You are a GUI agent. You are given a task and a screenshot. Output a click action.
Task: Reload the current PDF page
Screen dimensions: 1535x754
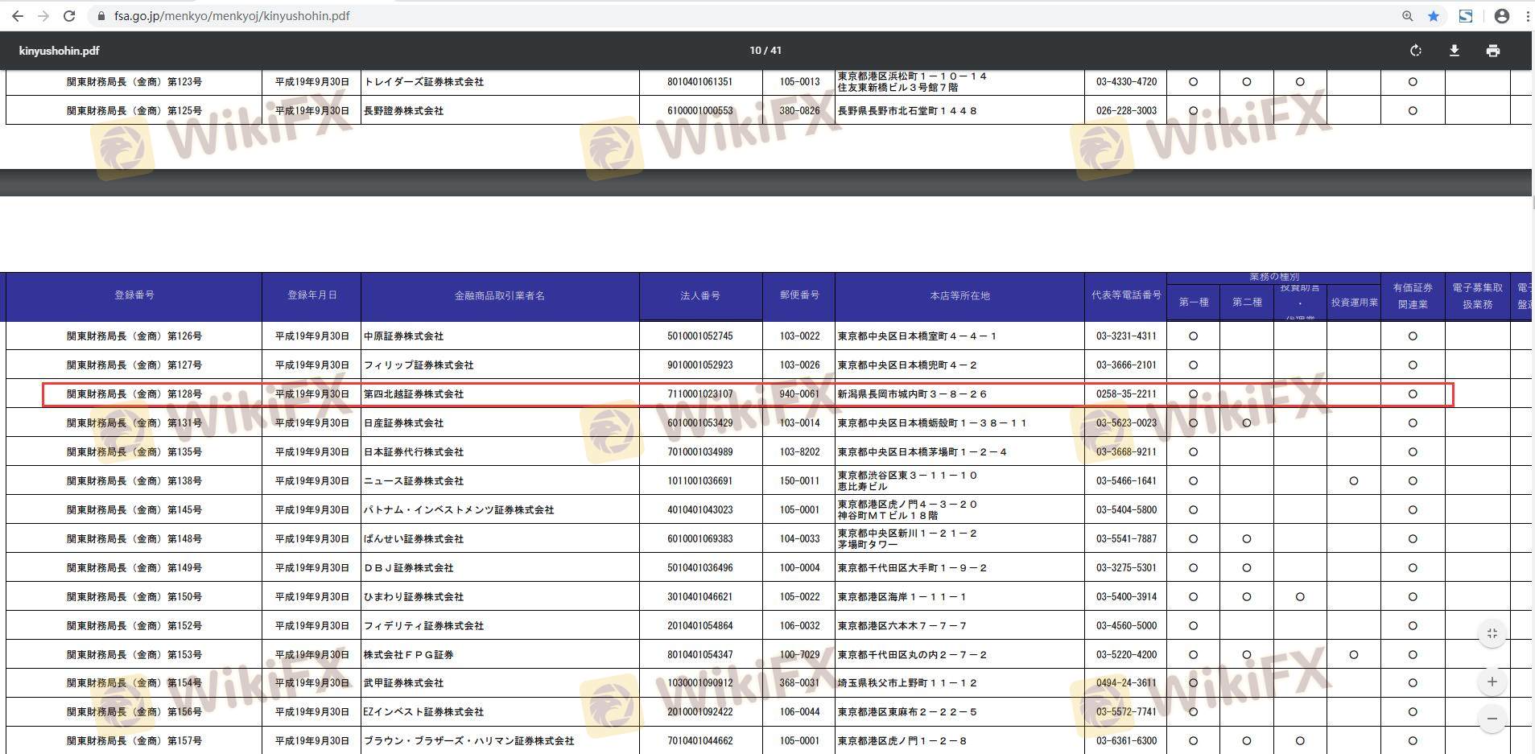pyautogui.click(x=69, y=16)
